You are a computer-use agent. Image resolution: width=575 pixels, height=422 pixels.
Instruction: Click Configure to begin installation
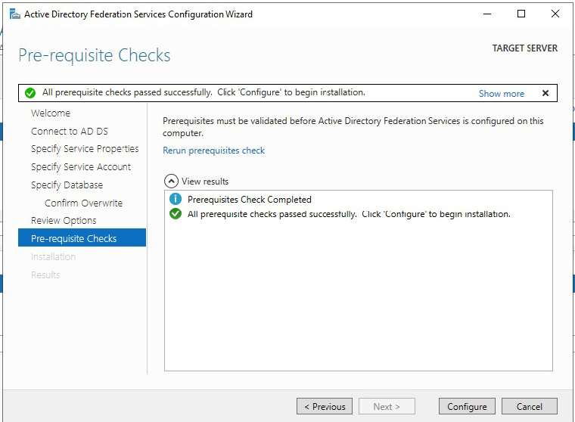467,406
